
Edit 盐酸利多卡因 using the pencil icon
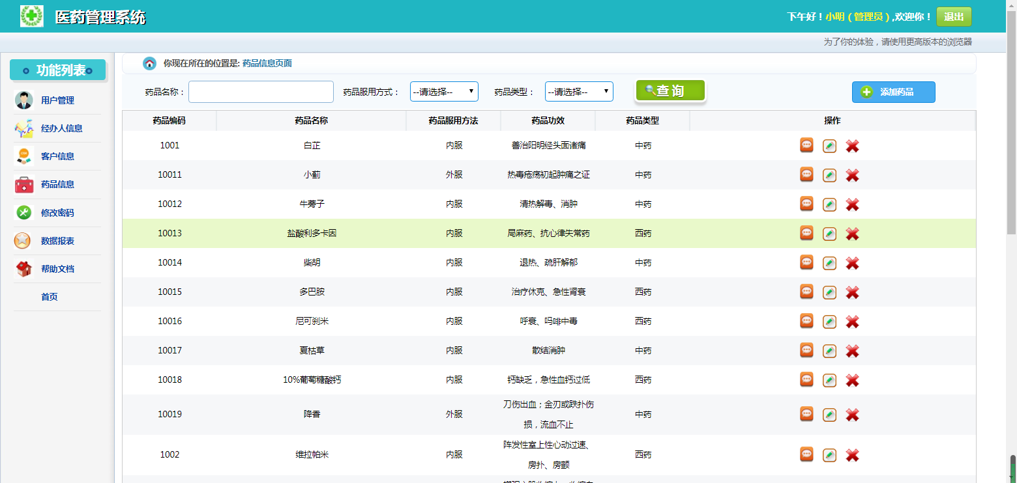click(829, 233)
